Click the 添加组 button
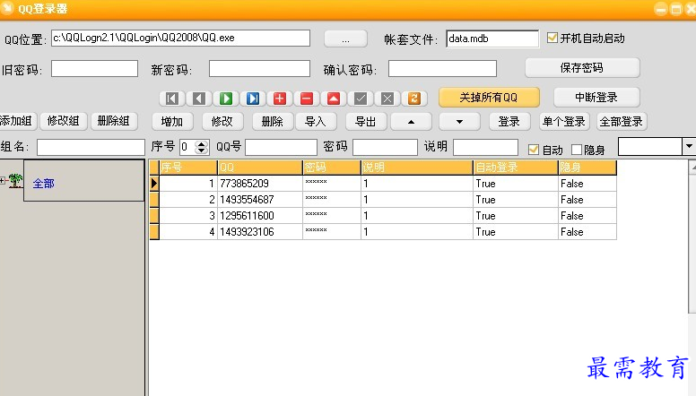This screenshot has height=396, width=696. 17,121
